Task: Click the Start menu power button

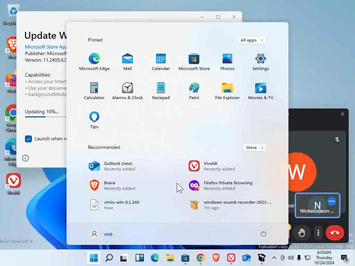Action: tap(263, 234)
